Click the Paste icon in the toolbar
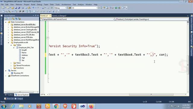The image size is (193, 109). (x=29, y=8)
